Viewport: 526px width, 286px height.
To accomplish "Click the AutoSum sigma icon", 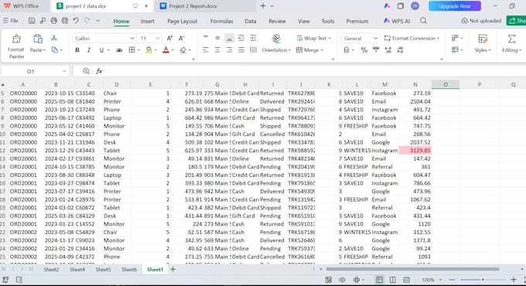I will (x=511, y=39).
